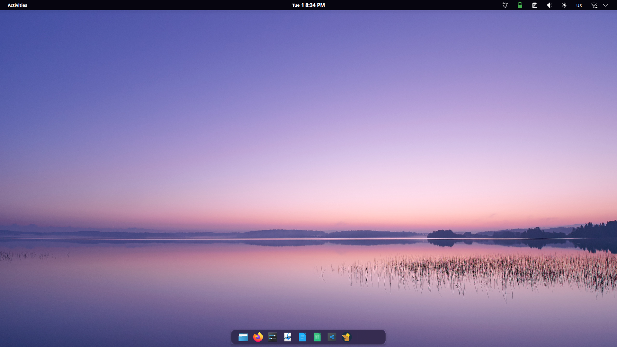Launch Visual Studio Code from dock
617x347 pixels.
click(x=332, y=337)
